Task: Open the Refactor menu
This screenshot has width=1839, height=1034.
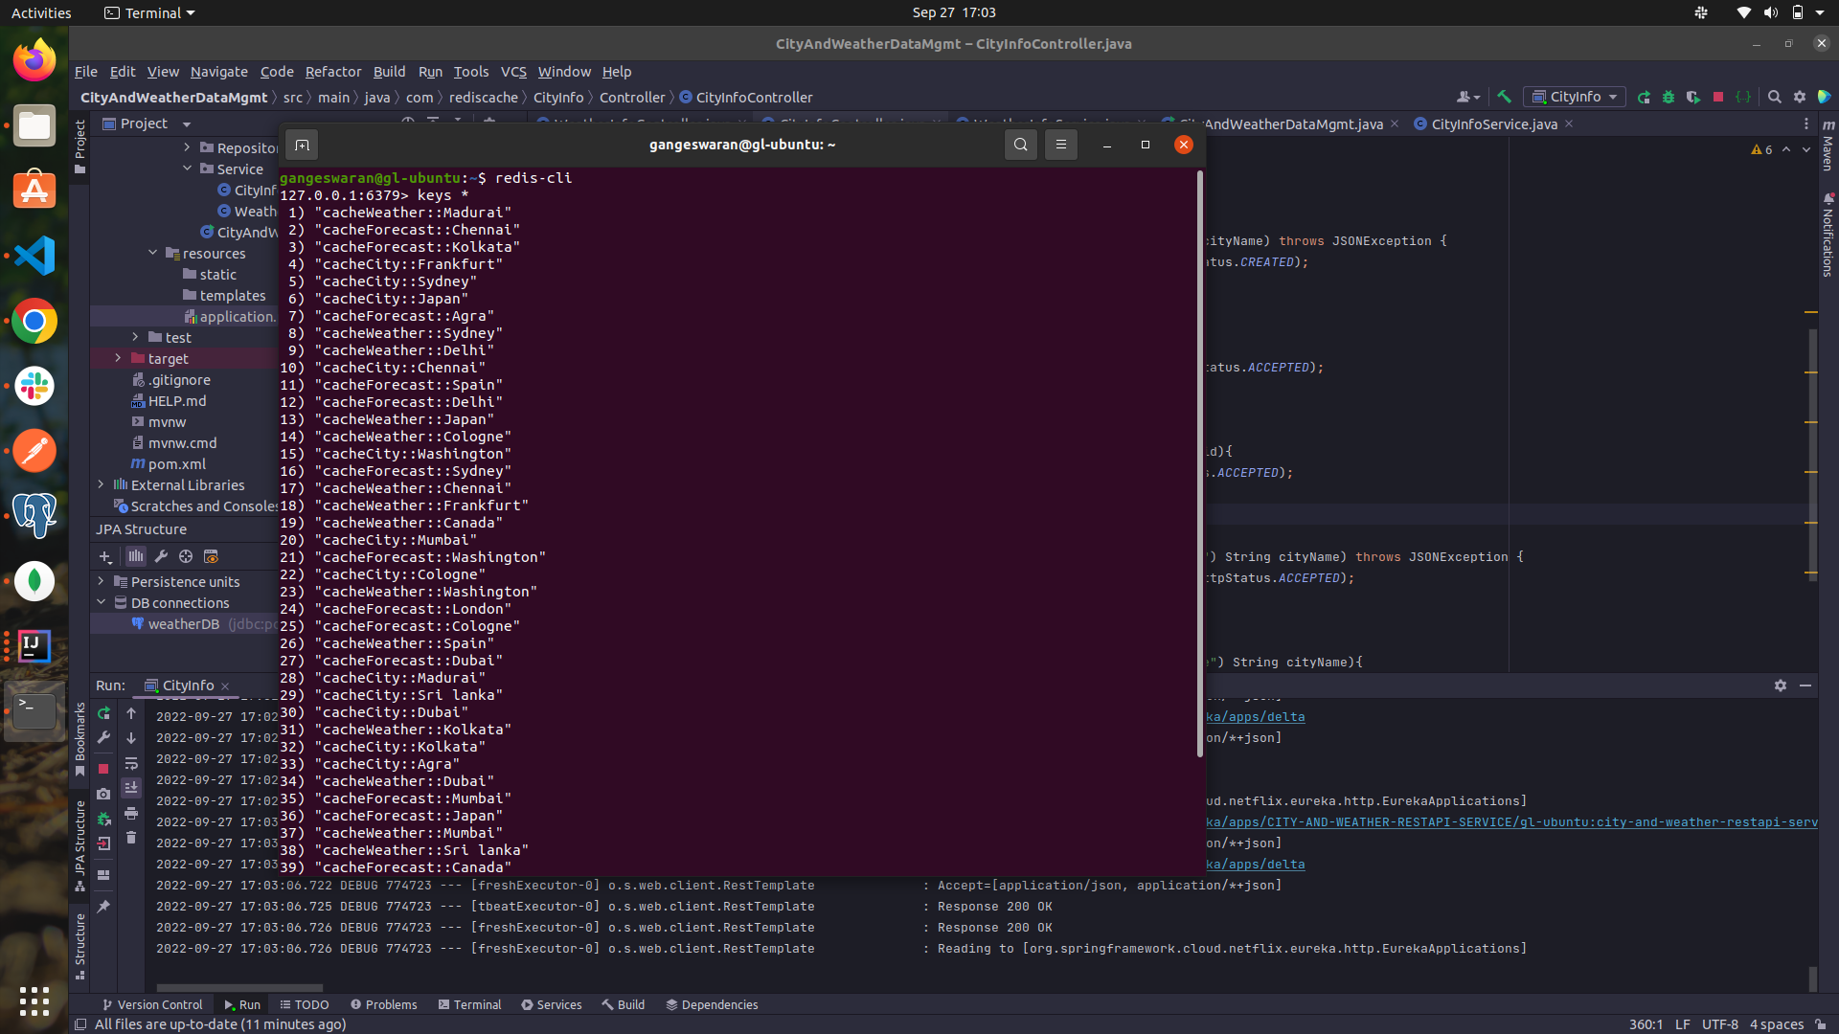Action: pyautogui.click(x=332, y=72)
